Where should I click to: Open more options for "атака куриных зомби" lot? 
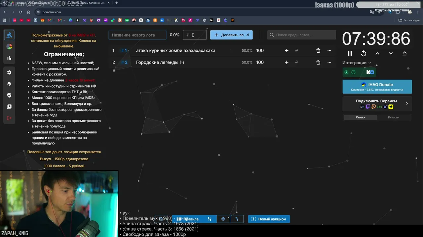click(329, 50)
